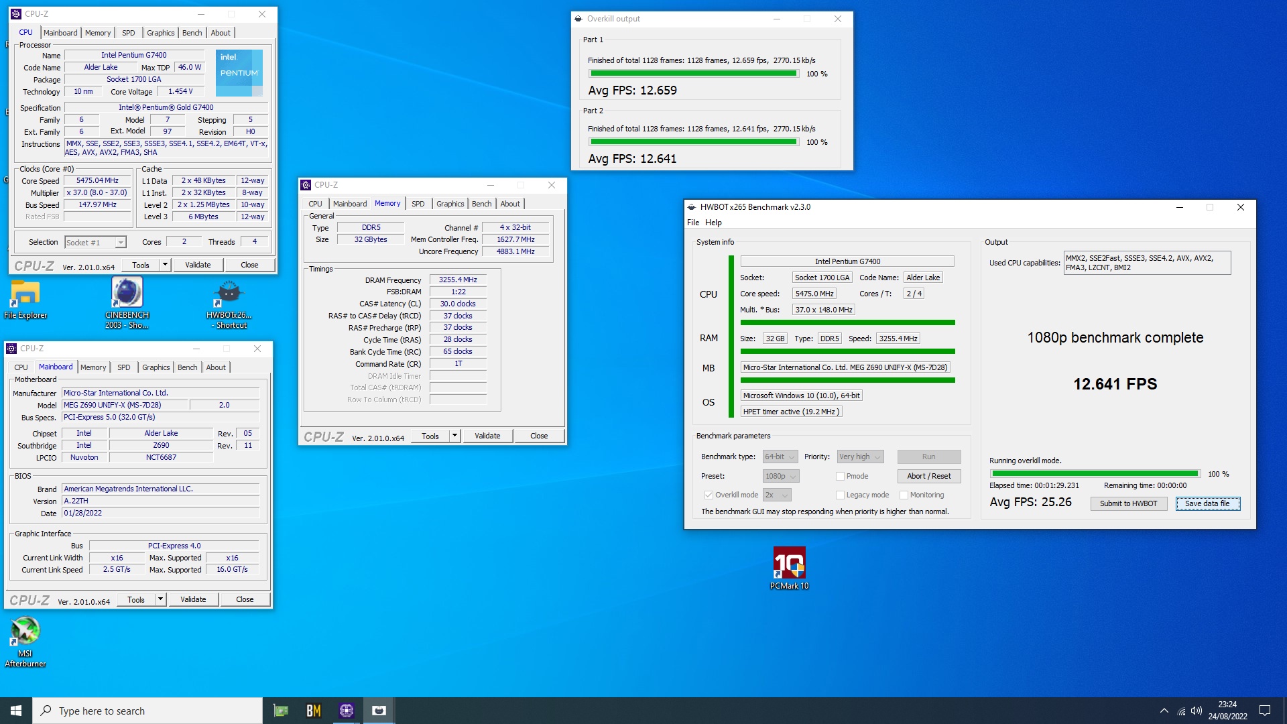Select the Core Speed 5475.04 MHz value
The image size is (1287, 724).
click(97, 181)
